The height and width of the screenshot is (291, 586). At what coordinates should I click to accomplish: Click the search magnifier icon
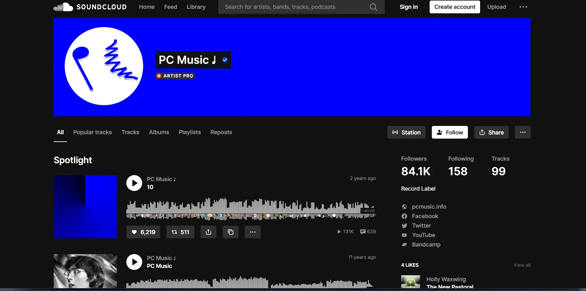[373, 7]
